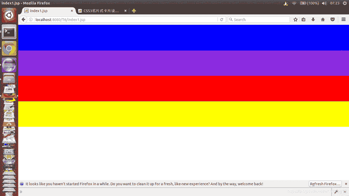Open the Firefox hamburger menu
The image size is (349, 196).
[x=343, y=20]
